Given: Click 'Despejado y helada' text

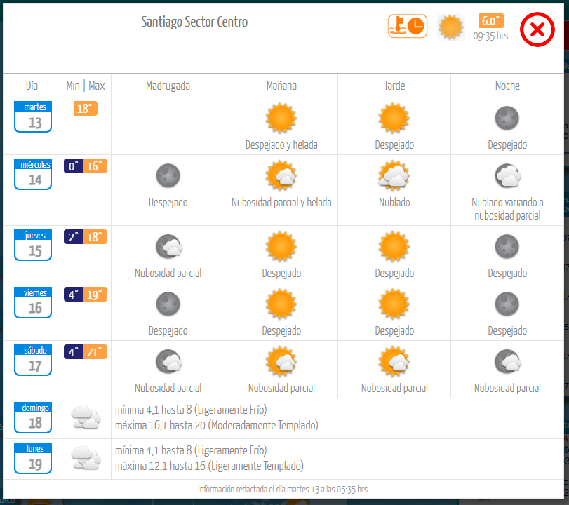Looking at the screenshot, I should (x=281, y=144).
